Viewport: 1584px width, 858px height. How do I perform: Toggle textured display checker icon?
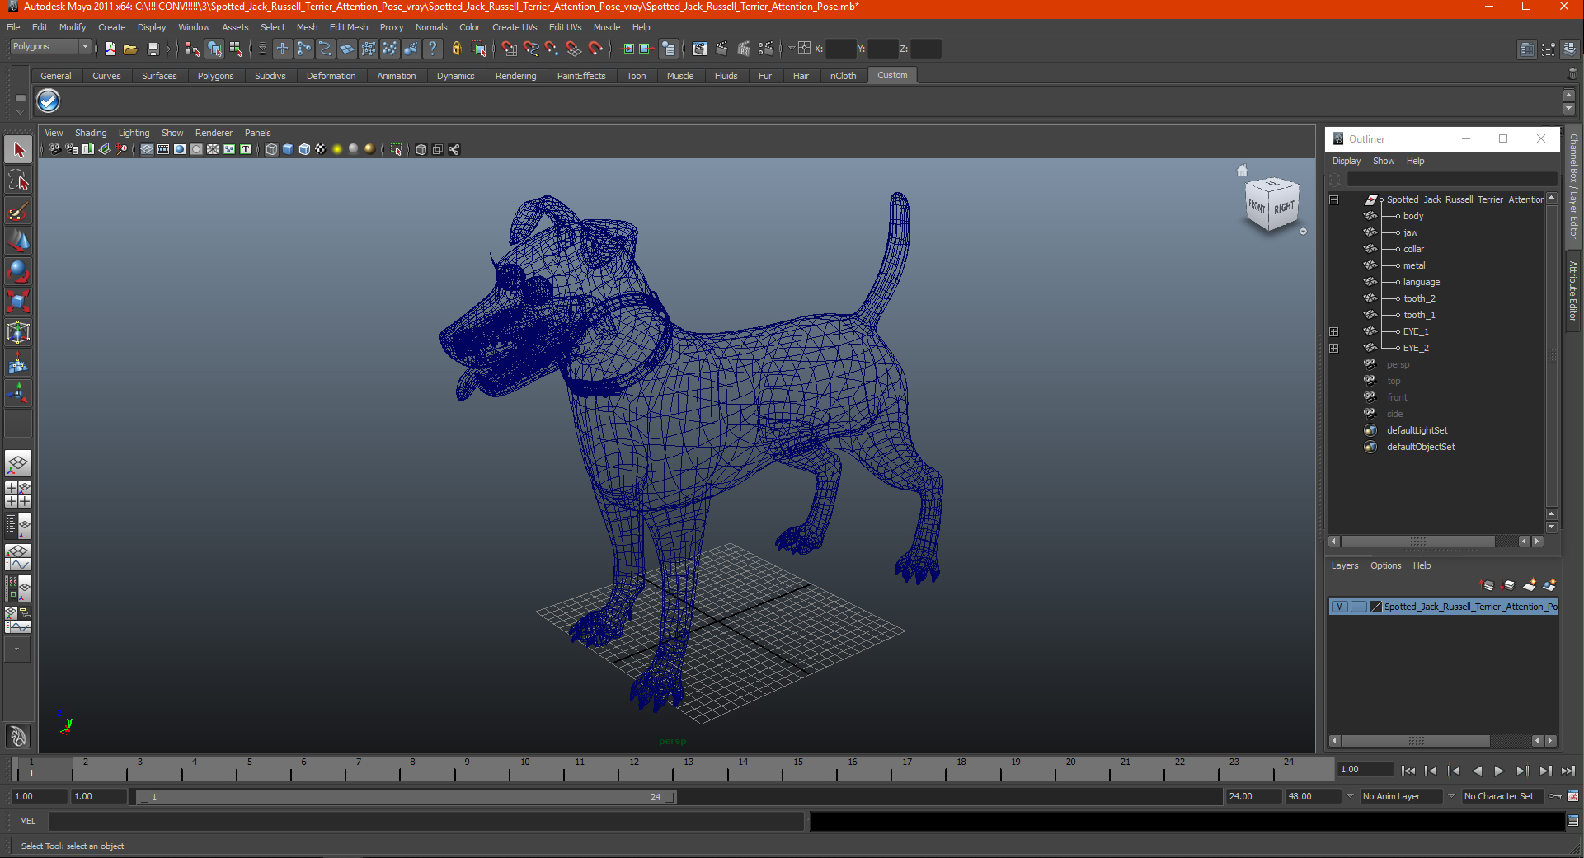click(x=321, y=149)
